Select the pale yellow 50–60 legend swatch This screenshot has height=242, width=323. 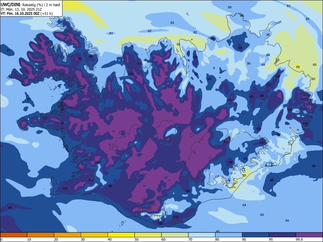click(148, 235)
